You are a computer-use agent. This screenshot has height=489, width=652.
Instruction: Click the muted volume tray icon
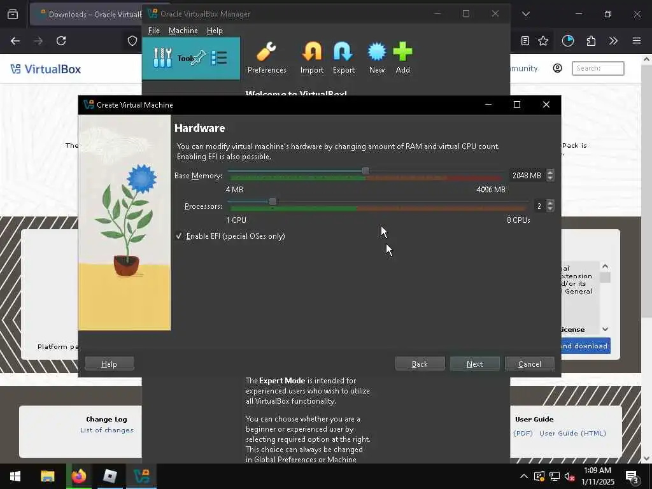[x=569, y=476]
